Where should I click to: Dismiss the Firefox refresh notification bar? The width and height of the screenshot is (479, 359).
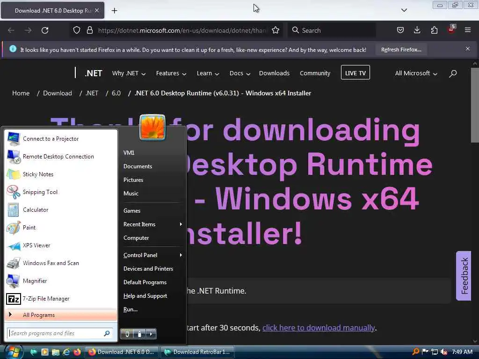point(468,49)
